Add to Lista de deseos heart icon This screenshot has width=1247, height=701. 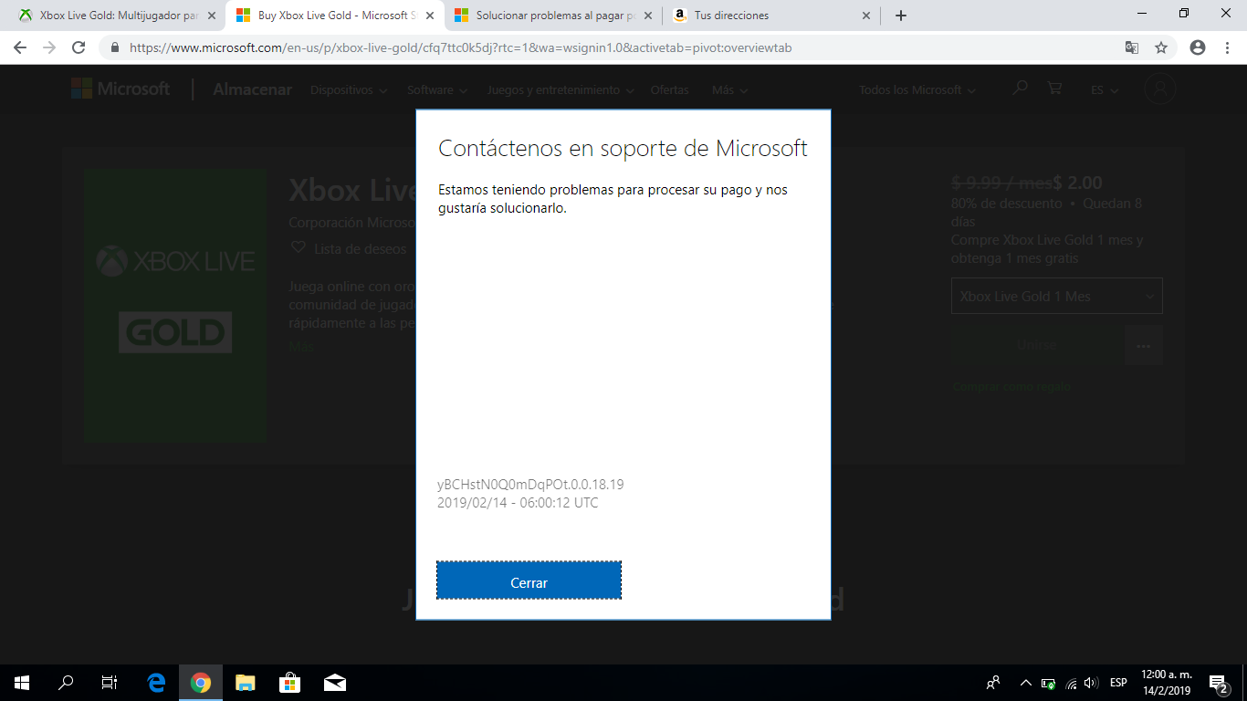pyautogui.click(x=298, y=247)
